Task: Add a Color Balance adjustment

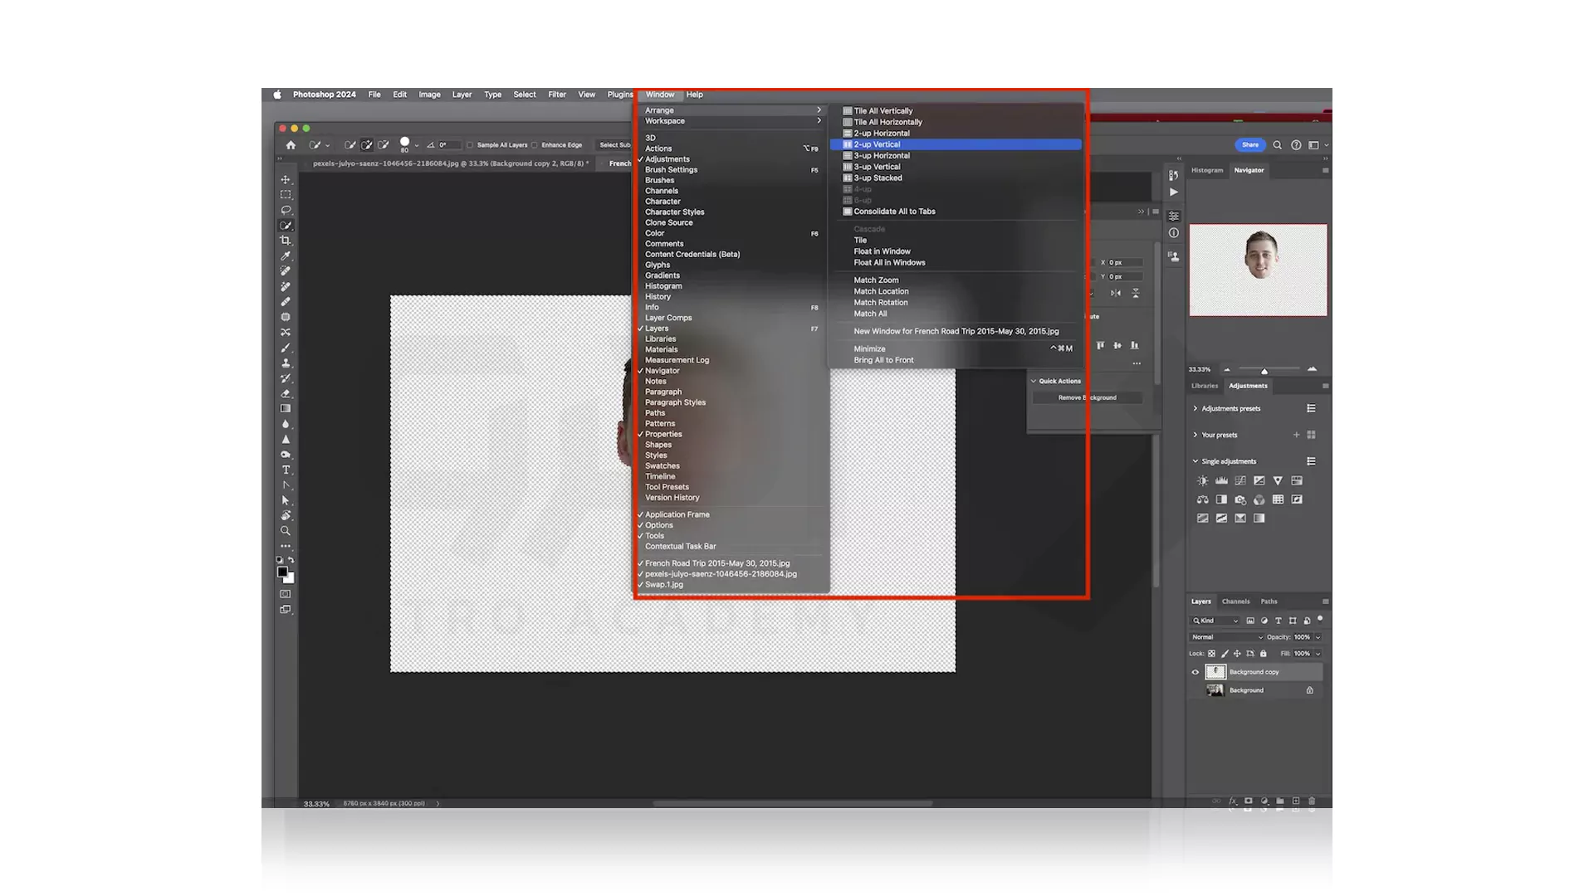Action: click(1202, 499)
